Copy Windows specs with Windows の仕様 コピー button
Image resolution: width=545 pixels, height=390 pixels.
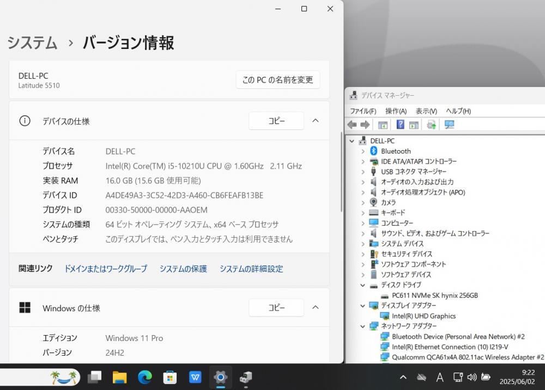coord(276,307)
